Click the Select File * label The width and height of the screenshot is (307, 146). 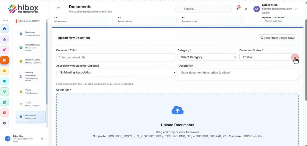point(64,90)
